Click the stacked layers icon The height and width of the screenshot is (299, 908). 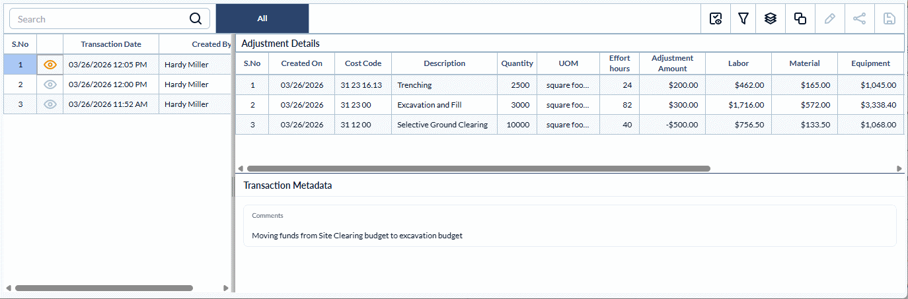[x=771, y=18]
